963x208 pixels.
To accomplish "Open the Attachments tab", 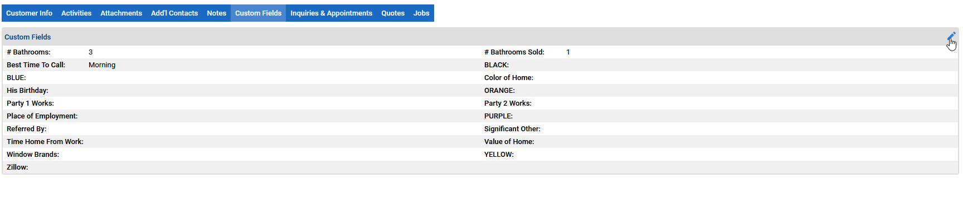I will click(x=121, y=13).
